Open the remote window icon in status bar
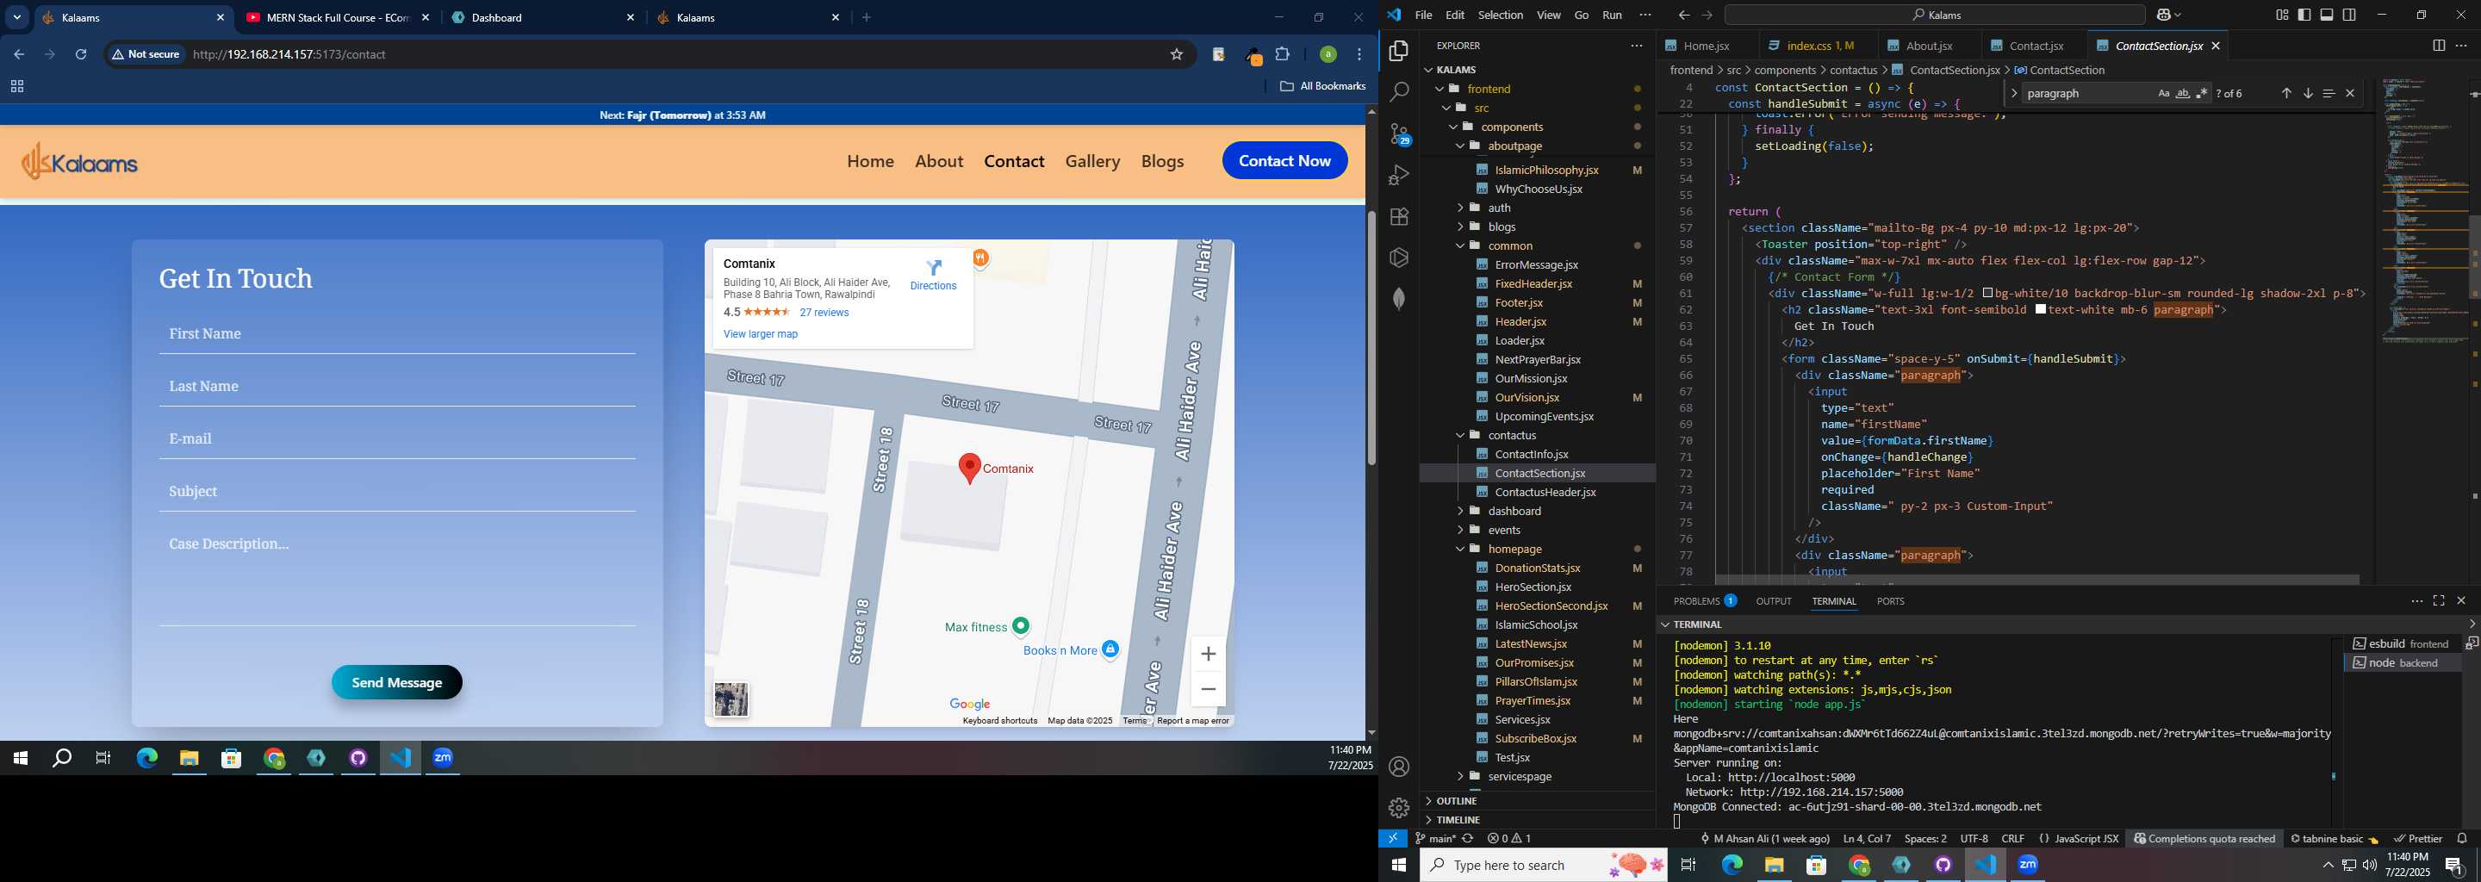2481x882 pixels. (1393, 839)
